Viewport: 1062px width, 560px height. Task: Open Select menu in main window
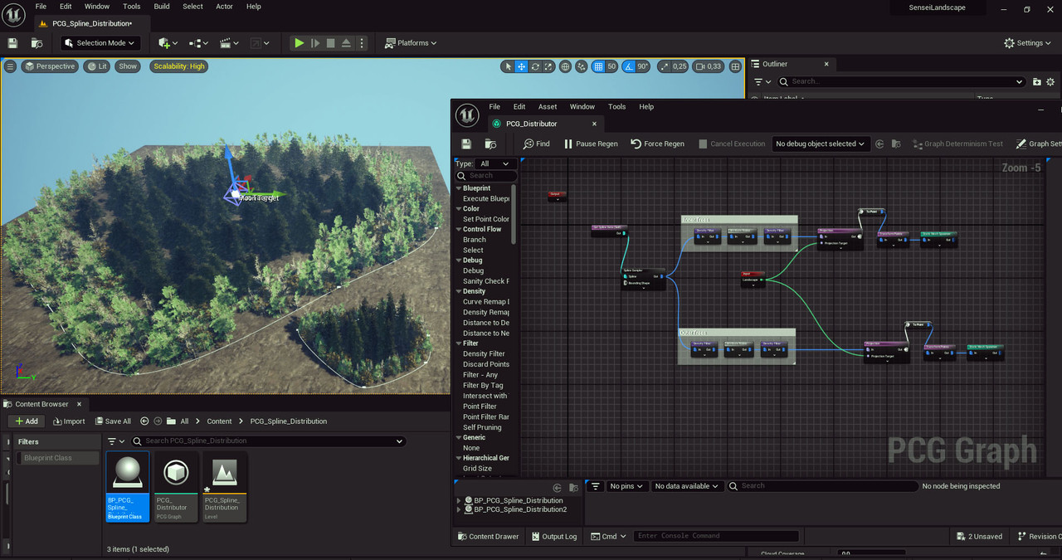coord(192,7)
